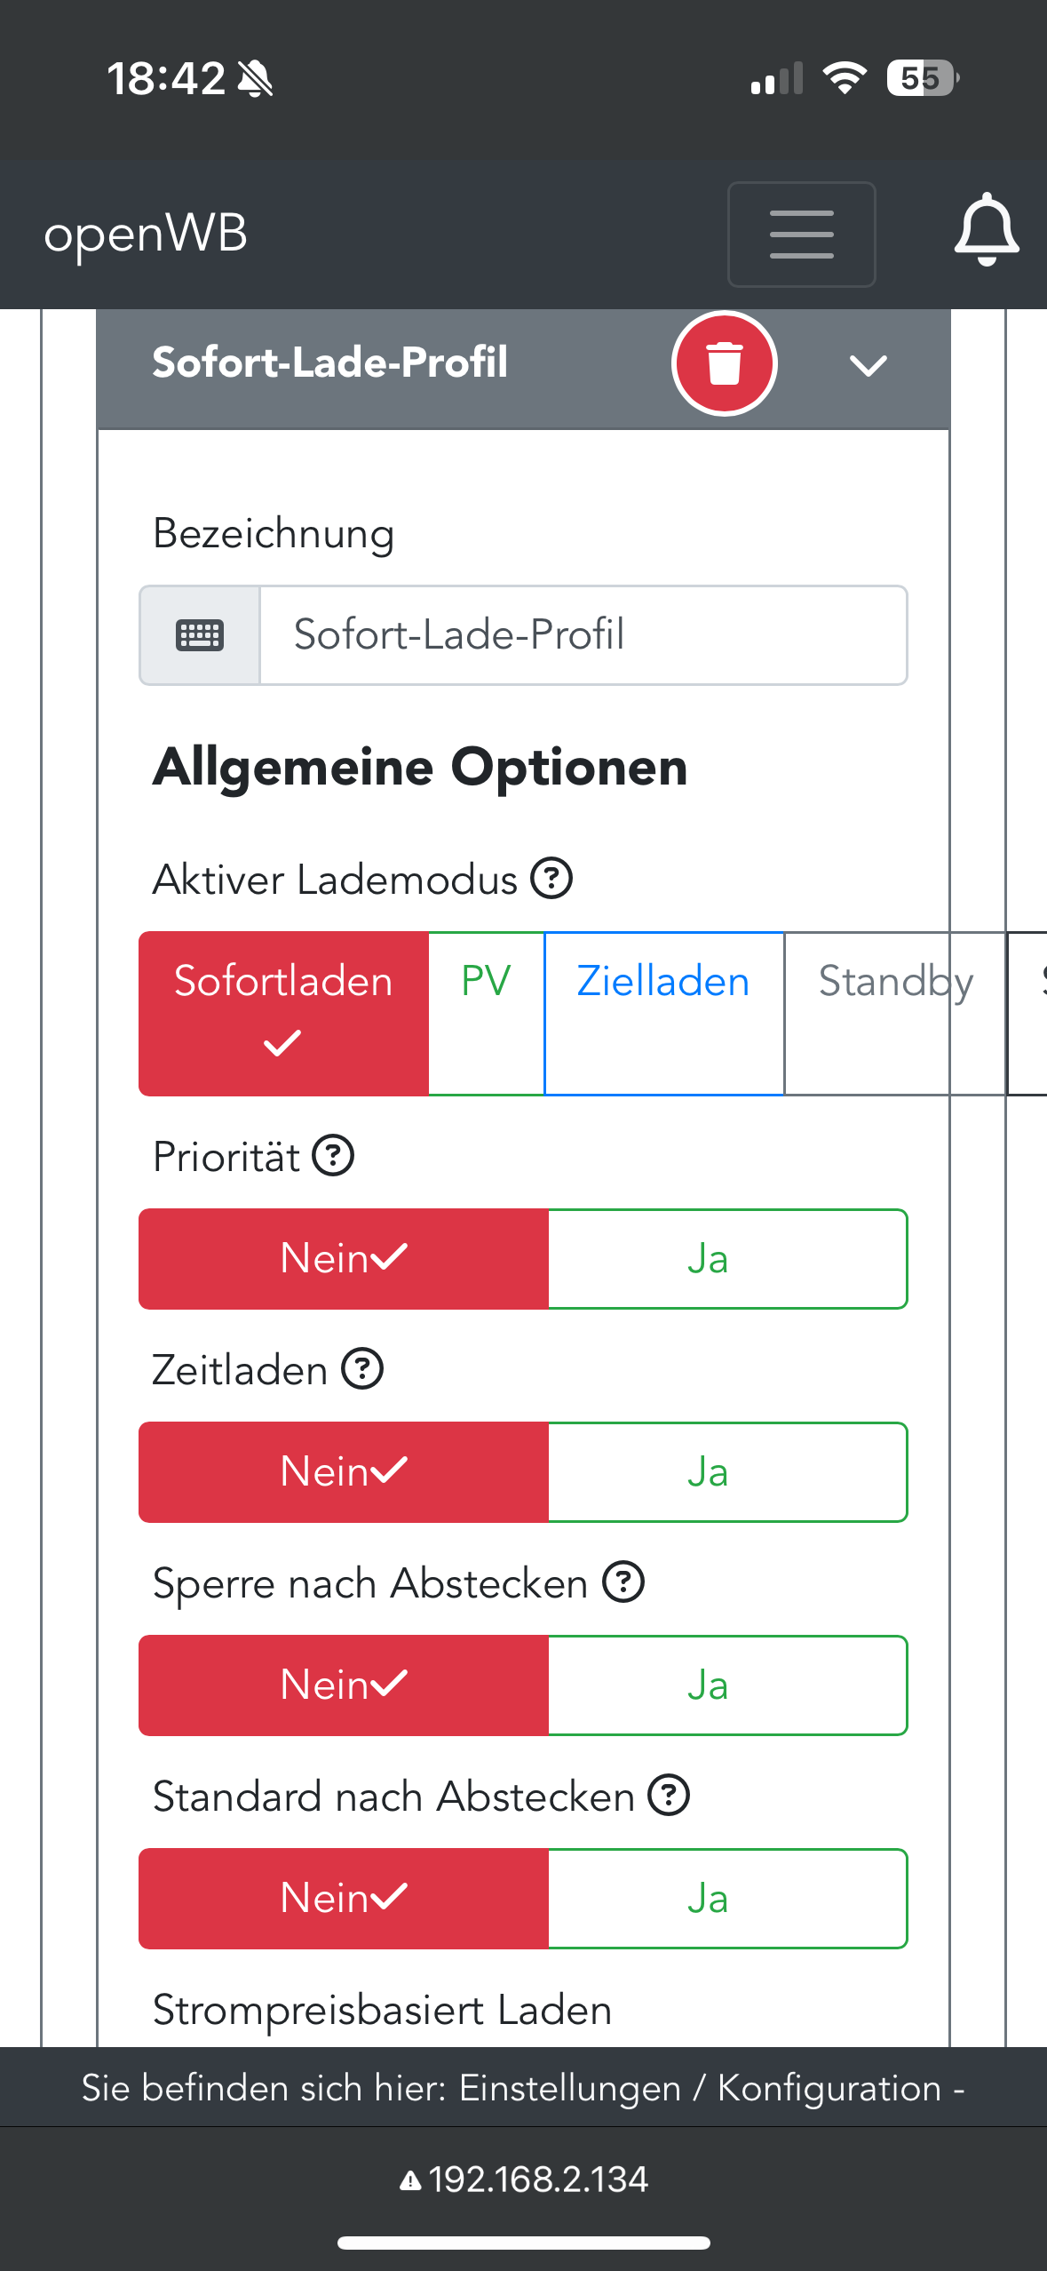Open help for Aktiver Lademodus
Screen dimensions: 1047x2271
pos(551,879)
